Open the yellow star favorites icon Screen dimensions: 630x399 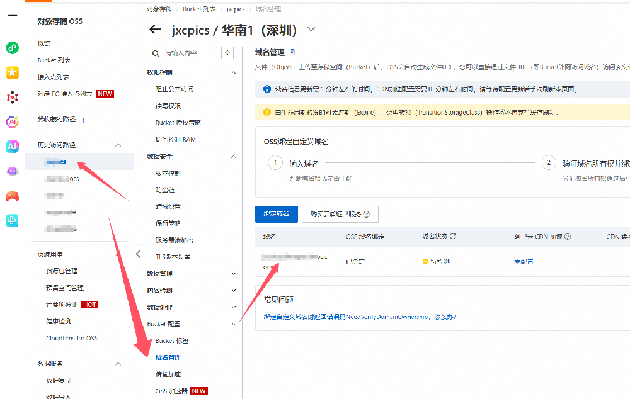pos(13,72)
